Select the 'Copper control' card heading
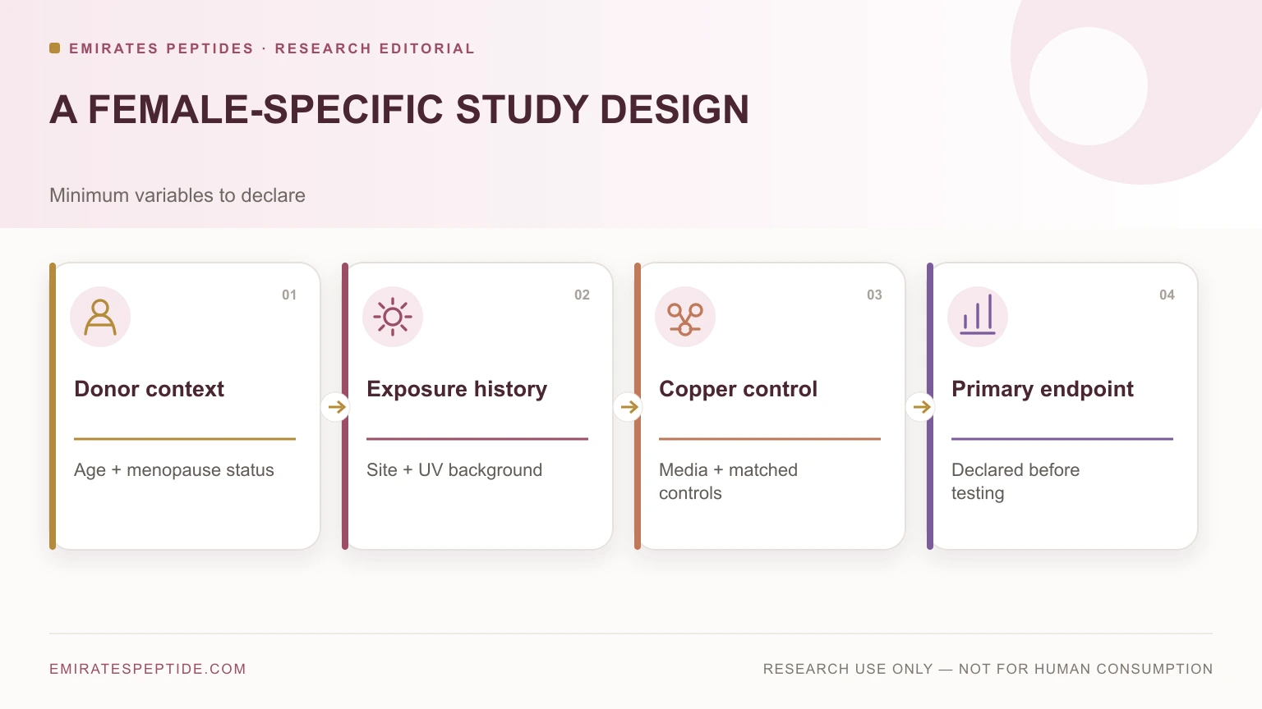 pos(738,389)
